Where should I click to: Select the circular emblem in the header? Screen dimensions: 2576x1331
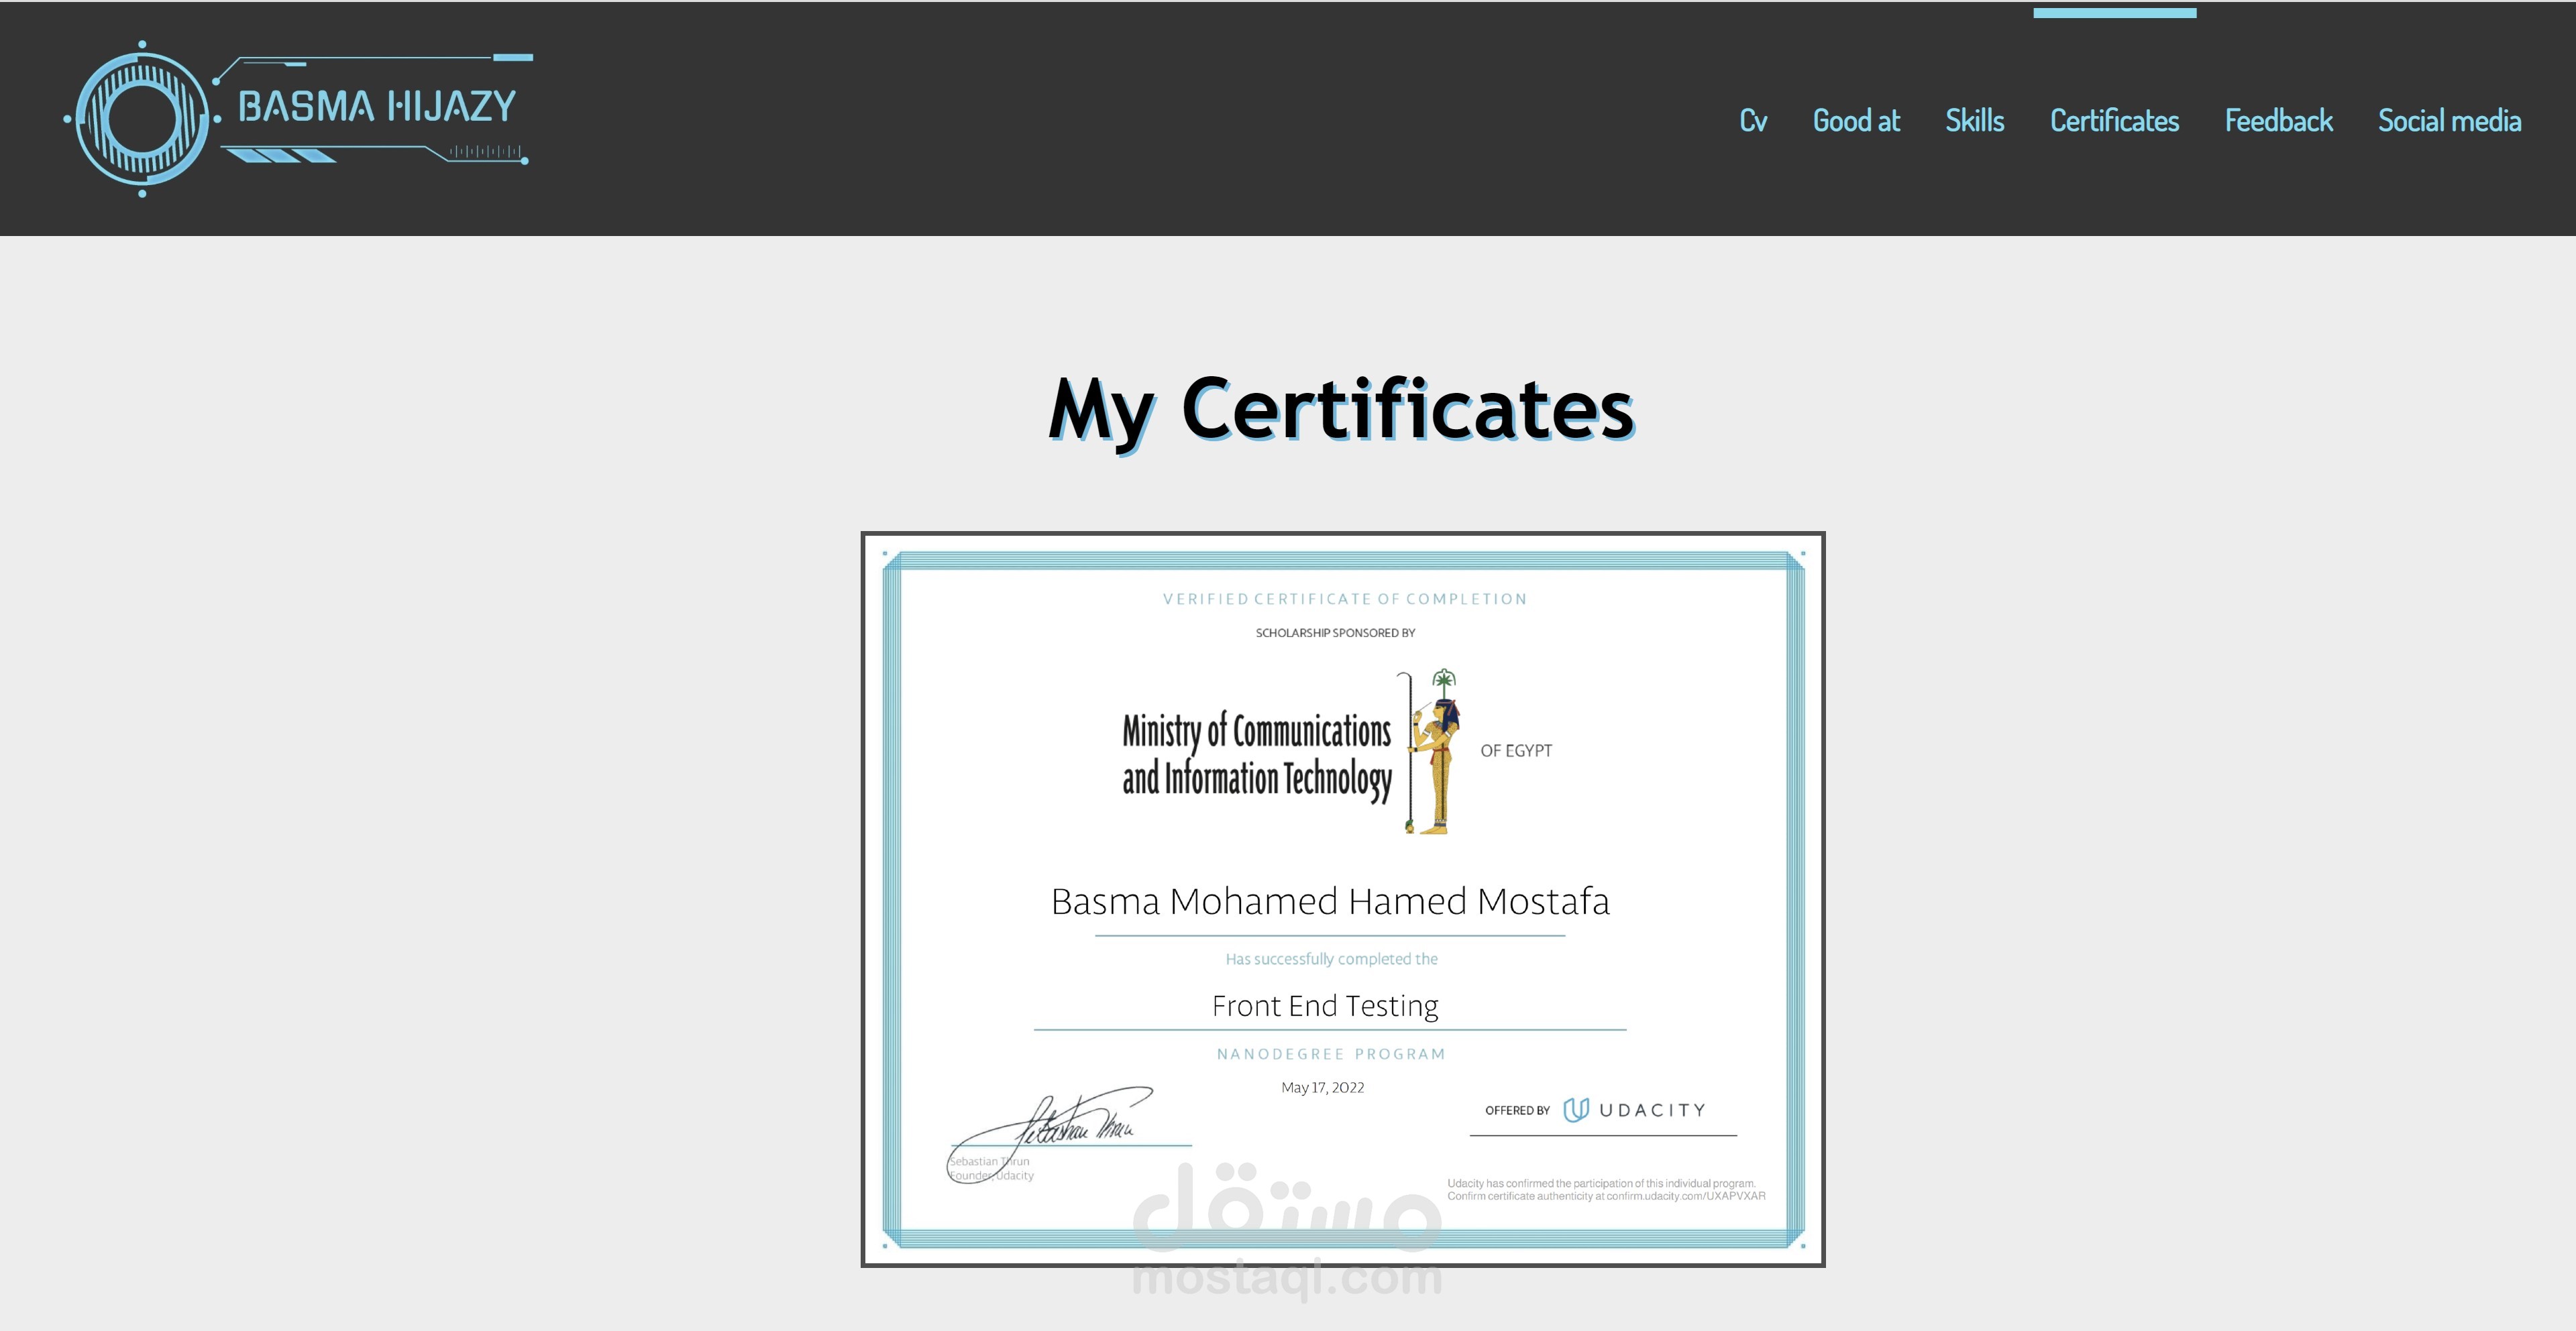145,120
